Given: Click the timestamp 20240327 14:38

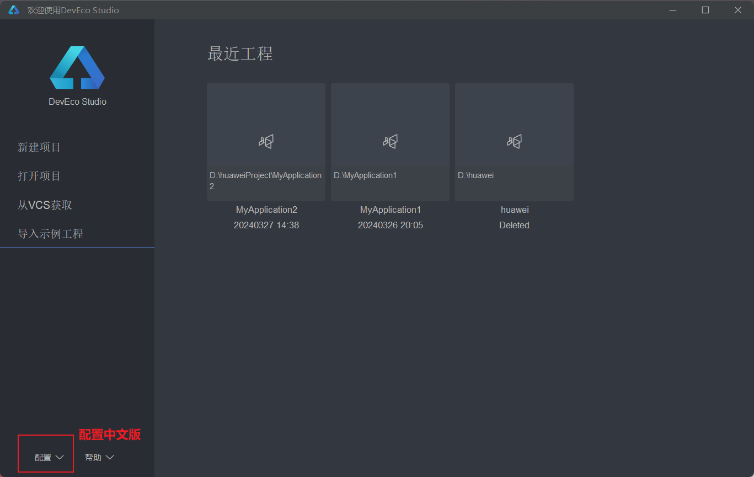Looking at the screenshot, I should [266, 225].
